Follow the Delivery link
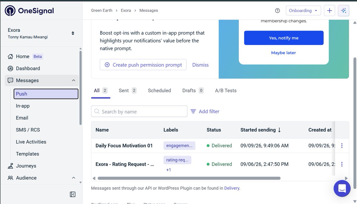Viewport: 357px width, 204px height. click(232, 188)
